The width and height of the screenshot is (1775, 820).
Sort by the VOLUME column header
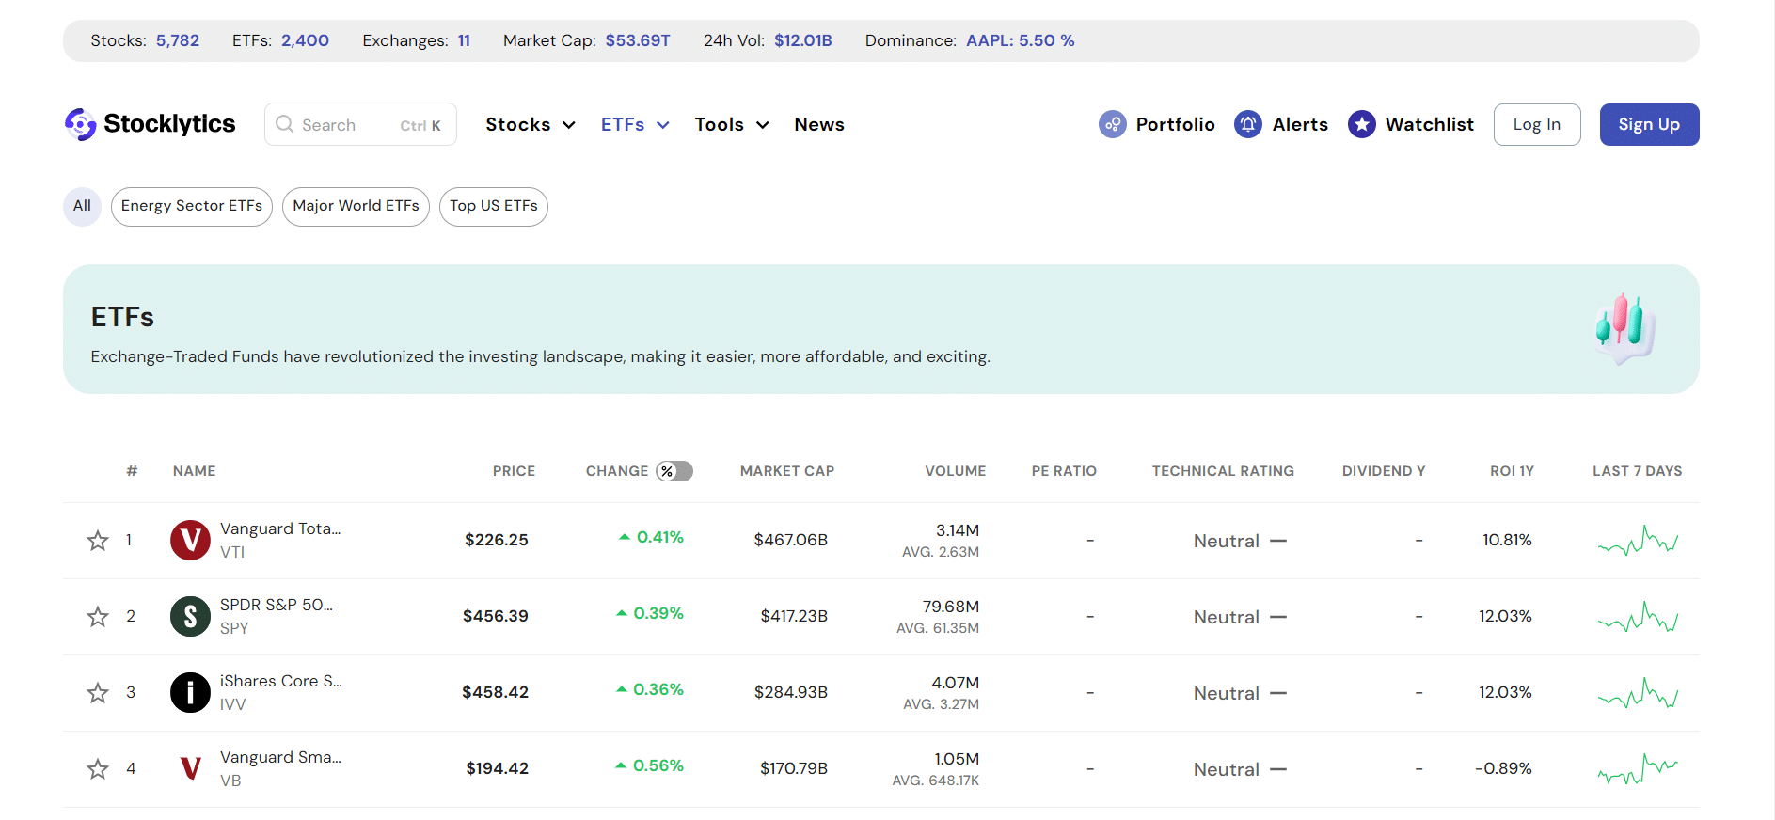tap(955, 471)
